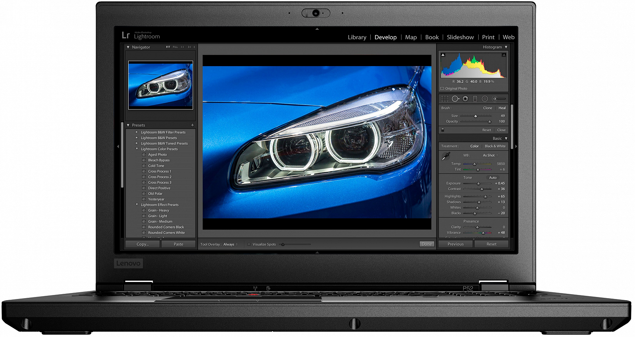
Task: Select the Graduated Filter tool
Action: pyautogui.click(x=475, y=99)
